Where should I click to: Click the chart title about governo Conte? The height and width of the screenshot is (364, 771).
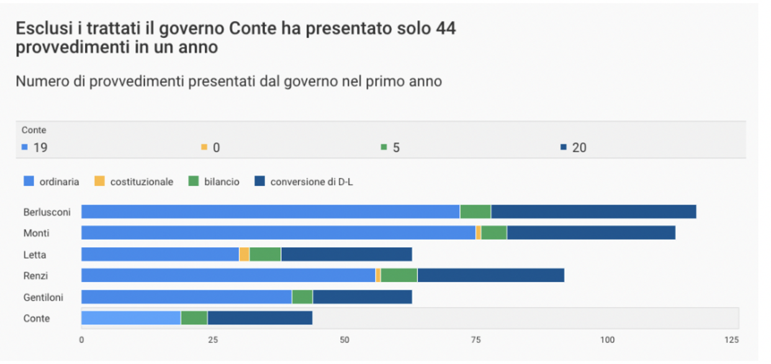(x=236, y=38)
